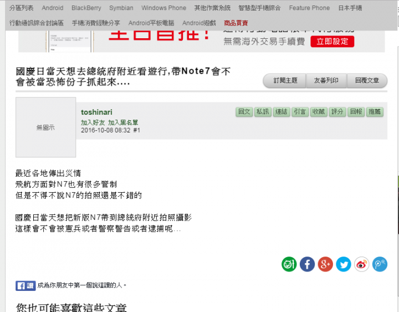Click the 無圖示 avatar placeholder
Viewport: 399px width, 312px height.
(x=45, y=127)
